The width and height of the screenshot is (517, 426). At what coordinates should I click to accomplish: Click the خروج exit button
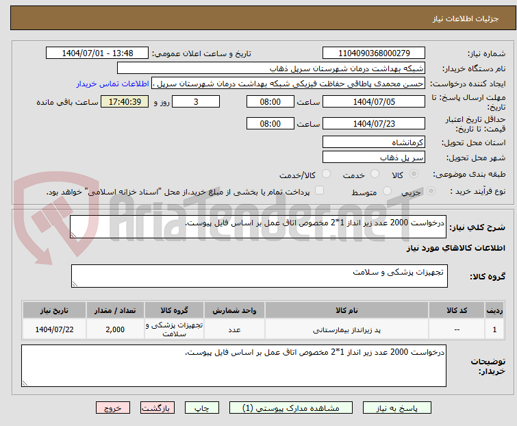point(113,408)
